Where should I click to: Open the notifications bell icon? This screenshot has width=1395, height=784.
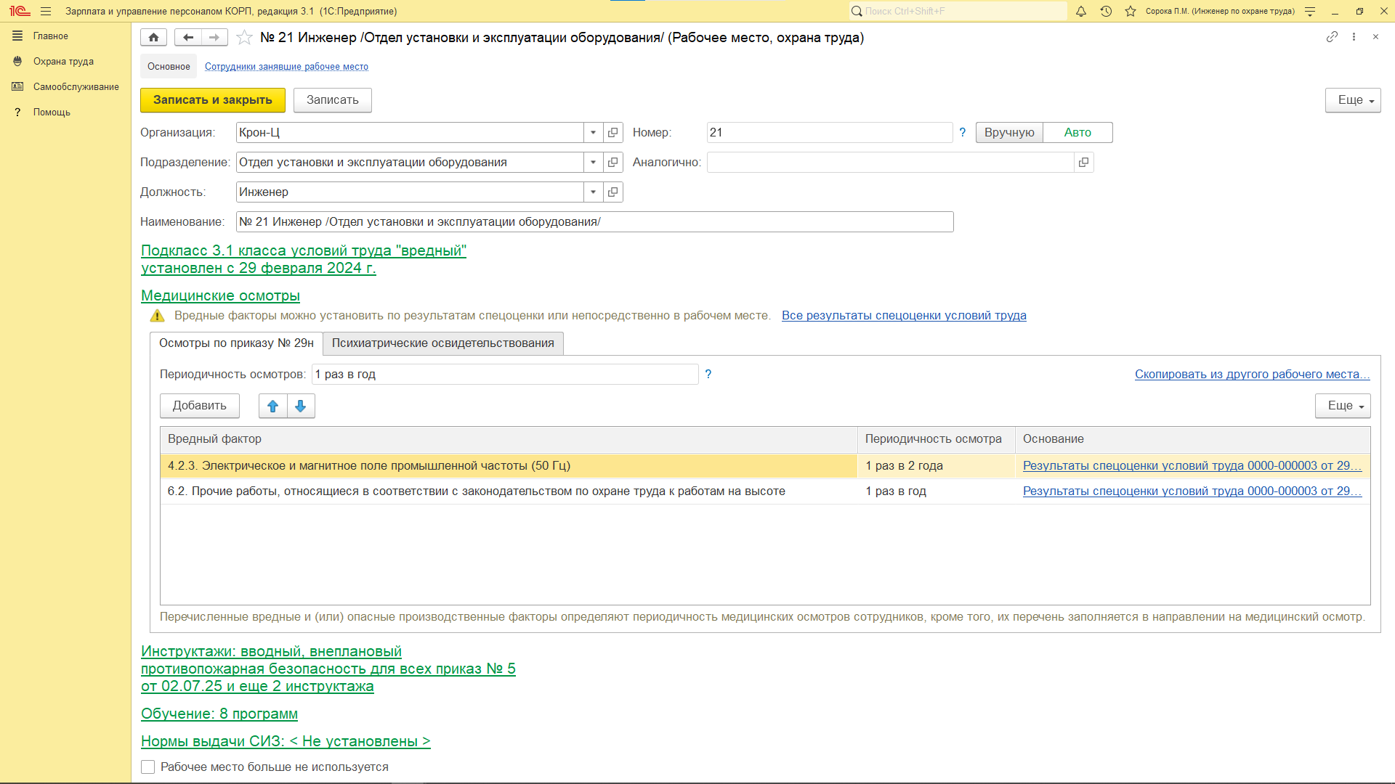click(1081, 12)
